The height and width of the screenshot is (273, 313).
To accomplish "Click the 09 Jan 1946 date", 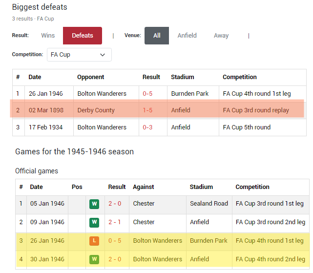I will (47, 222).
